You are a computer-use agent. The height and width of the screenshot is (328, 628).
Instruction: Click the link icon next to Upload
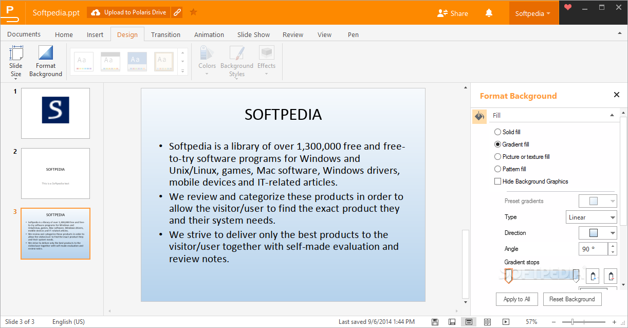177,12
